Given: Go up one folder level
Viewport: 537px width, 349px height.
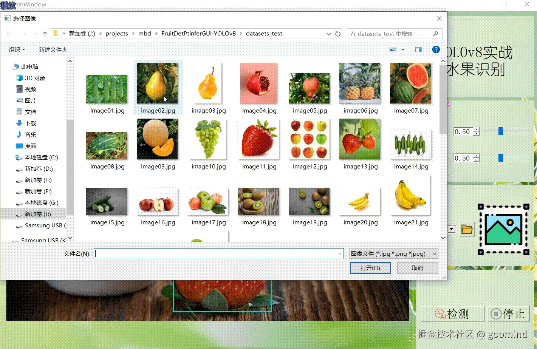Looking at the screenshot, I should [x=45, y=34].
